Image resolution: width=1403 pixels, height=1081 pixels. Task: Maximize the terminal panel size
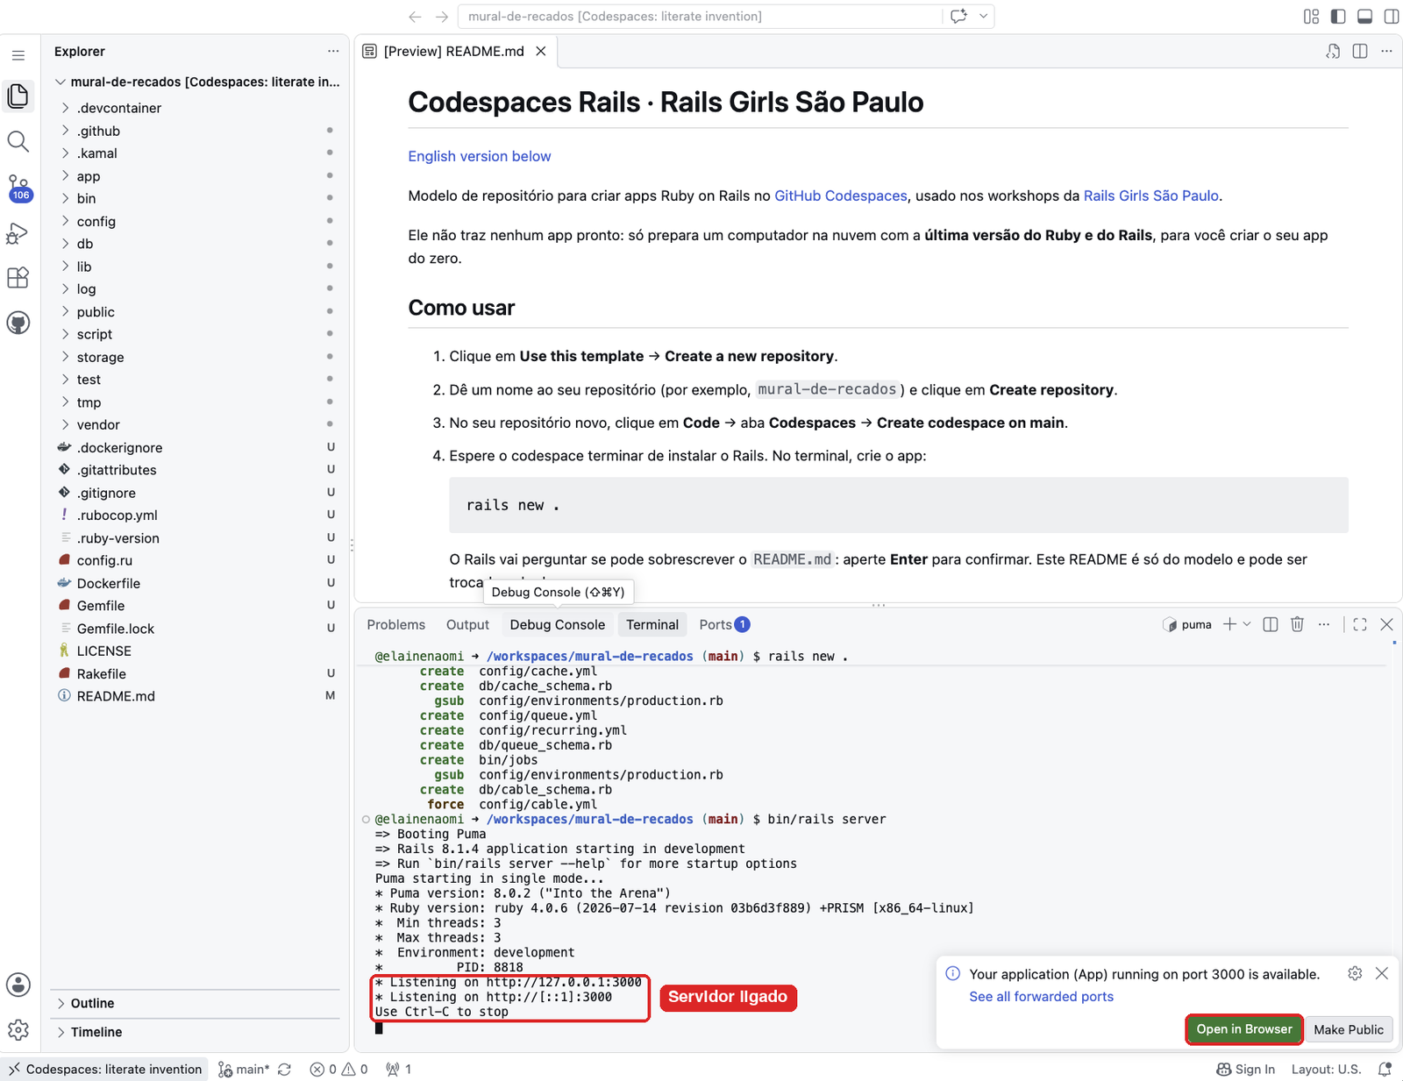(1360, 624)
